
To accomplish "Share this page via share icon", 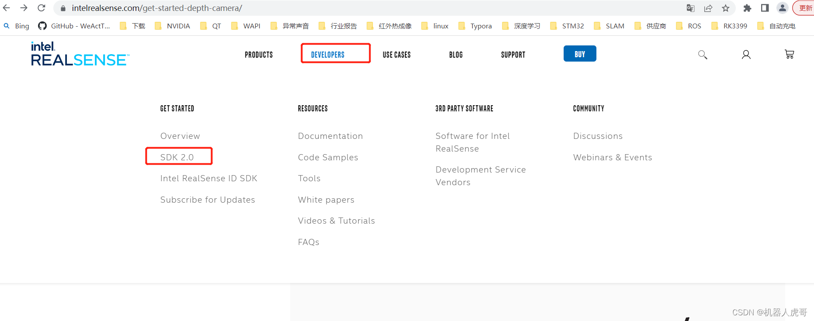I will pos(708,8).
